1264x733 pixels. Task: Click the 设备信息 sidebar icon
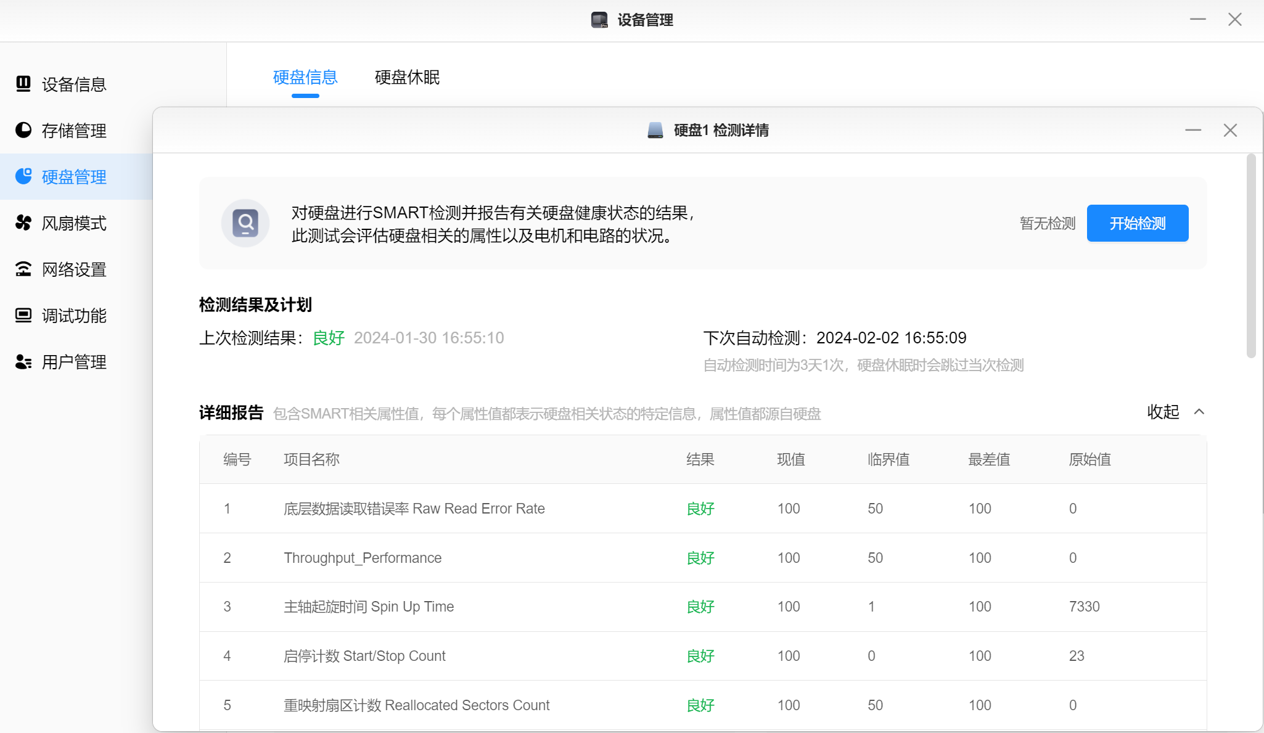click(23, 83)
